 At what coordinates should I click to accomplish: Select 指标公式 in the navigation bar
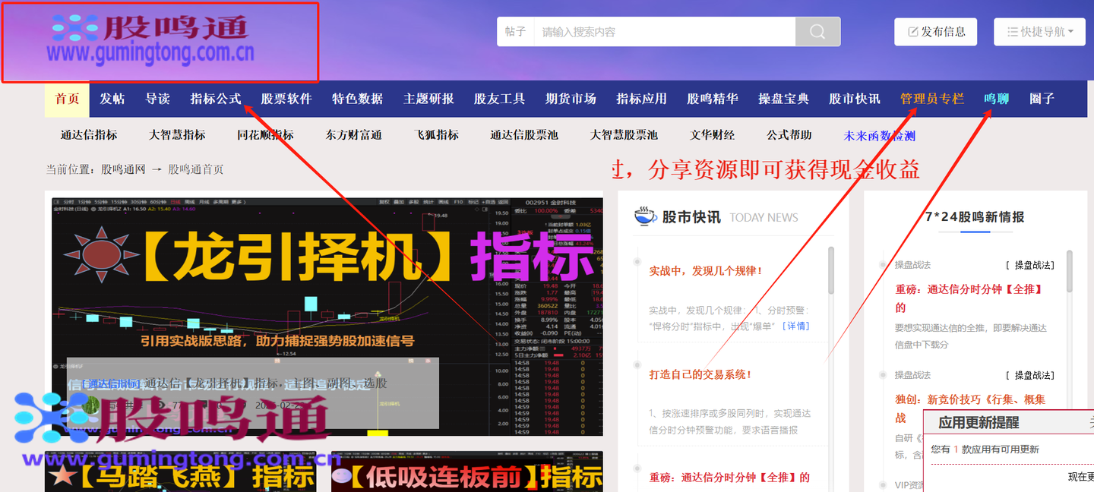(216, 99)
